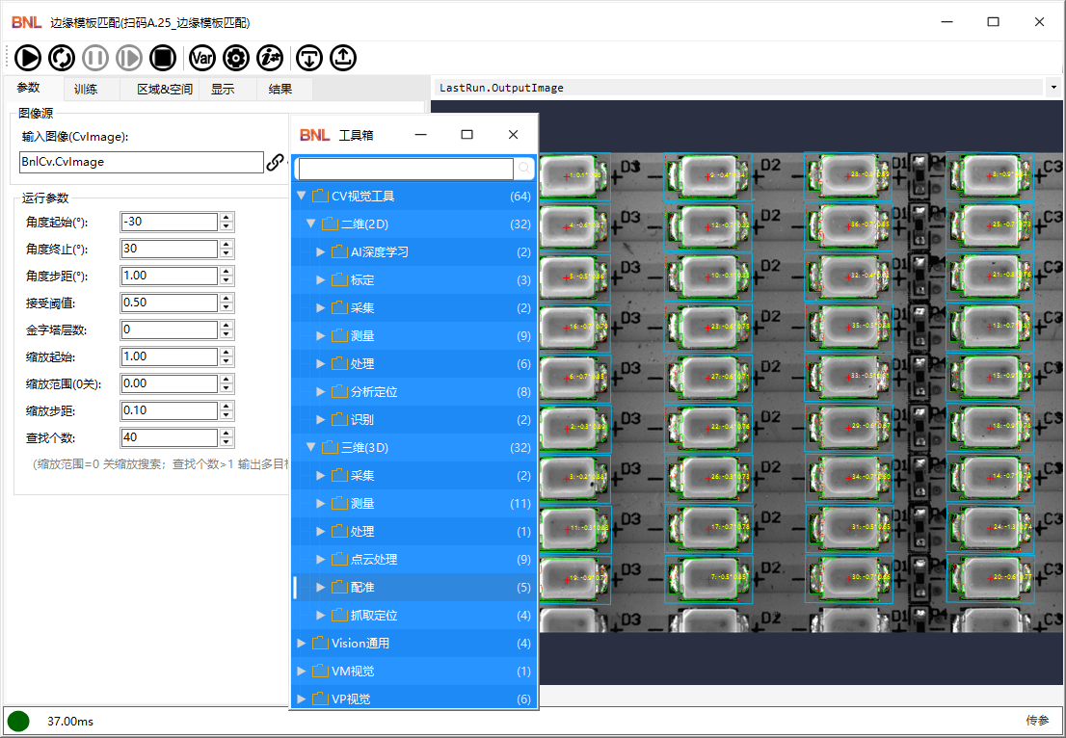Click the 点云处理 folder icon
The image size is (1066, 738).
[x=339, y=559]
